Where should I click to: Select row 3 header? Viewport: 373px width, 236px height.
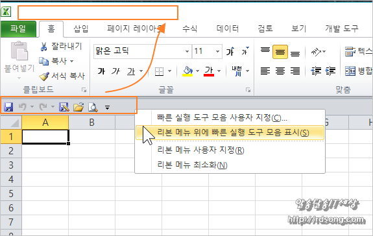(x=11, y=165)
